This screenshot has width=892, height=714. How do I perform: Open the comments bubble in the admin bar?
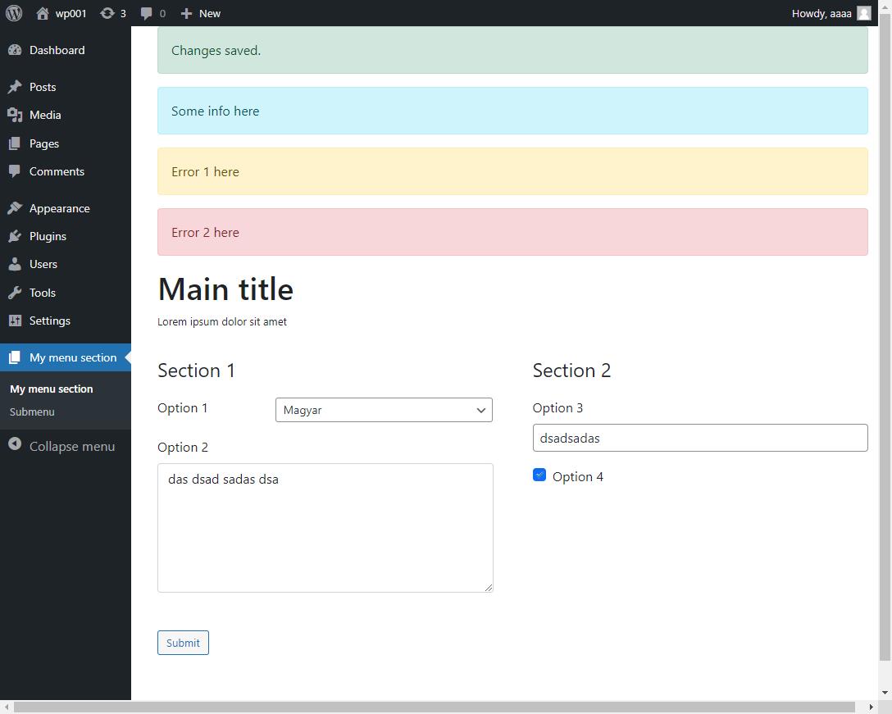point(146,14)
